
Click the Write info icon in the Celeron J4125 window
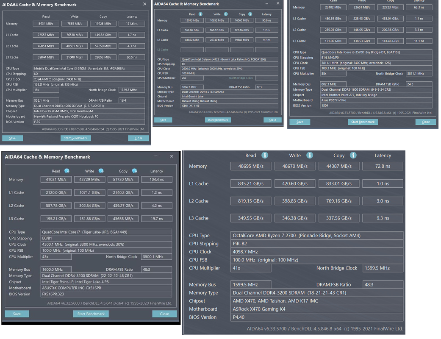pos(225,14)
